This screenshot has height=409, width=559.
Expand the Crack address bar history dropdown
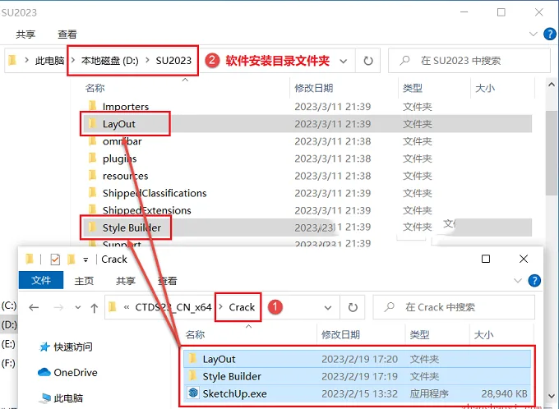click(328, 307)
